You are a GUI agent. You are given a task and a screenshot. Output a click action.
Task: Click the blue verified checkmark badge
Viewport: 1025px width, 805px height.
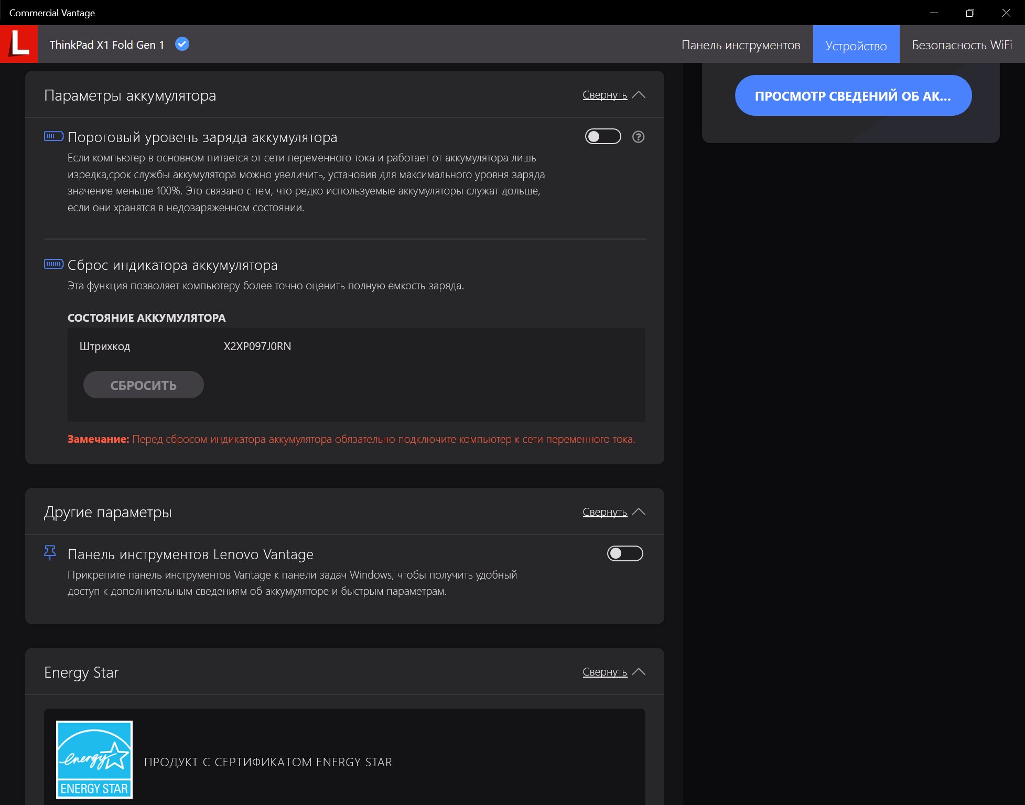pyautogui.click(x=182, y=44)
